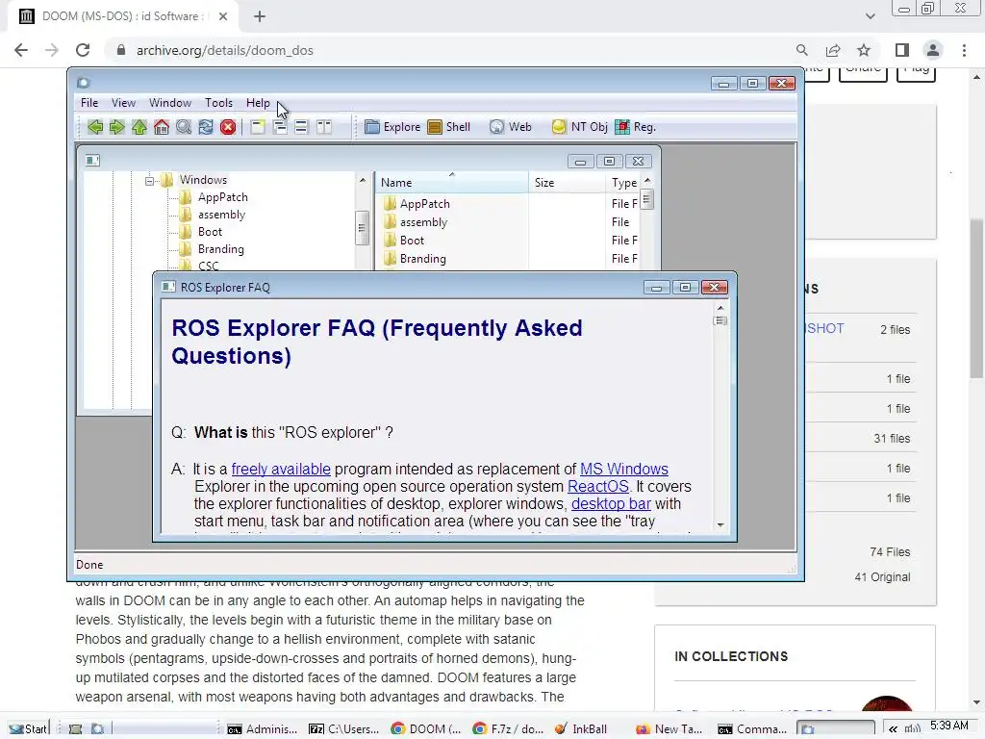Click the Chrome share page icon
The image size is (985, 739).
click(833, 50)
